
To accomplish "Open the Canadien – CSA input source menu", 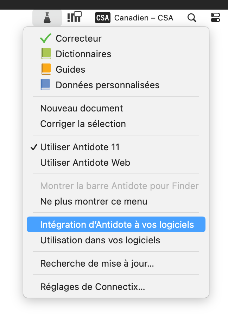I will 144,18.
